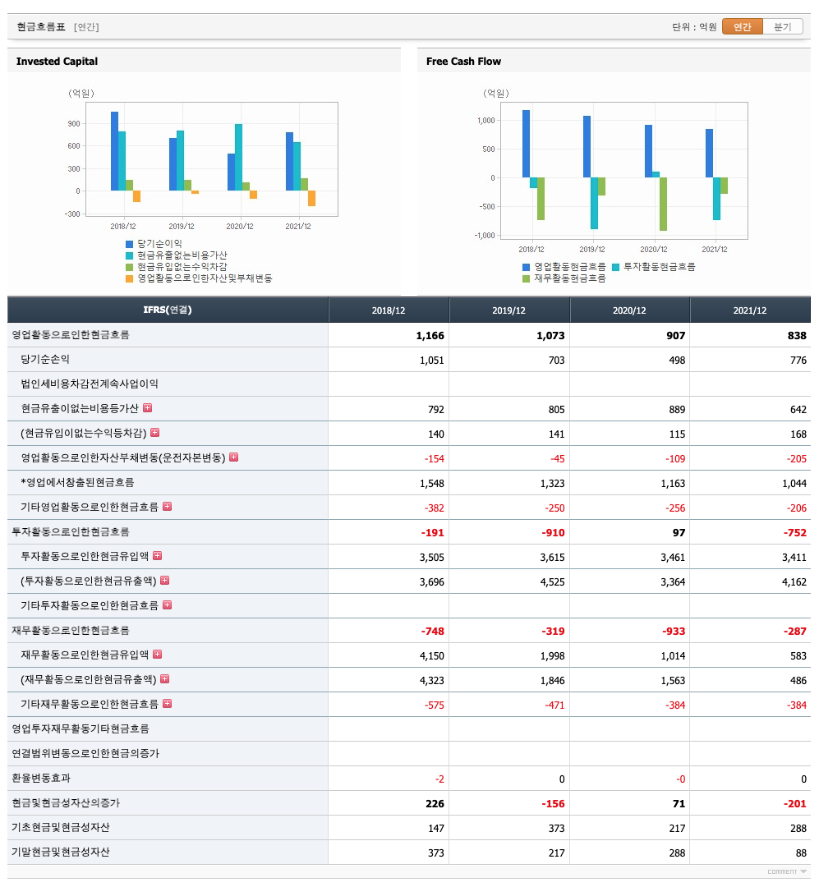Click the 907 value for 2020/12
This screenshot has height=887, width=819.
coord(676,335)
